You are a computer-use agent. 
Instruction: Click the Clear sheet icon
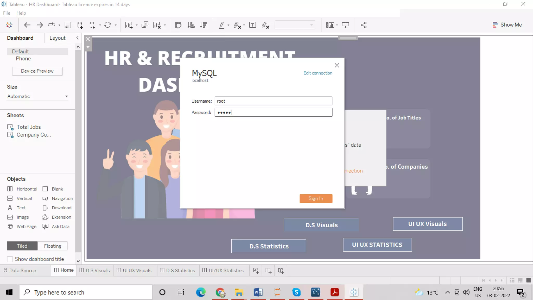[x=157, y=25]
